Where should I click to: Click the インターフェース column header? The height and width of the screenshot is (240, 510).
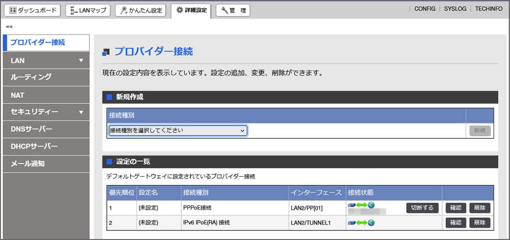pyautogui.click(x=317, y=192)
